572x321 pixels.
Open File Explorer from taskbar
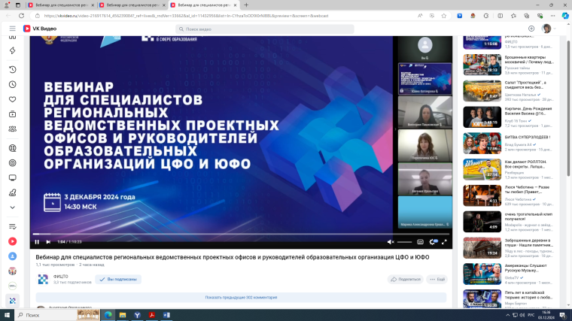point(123,315)
